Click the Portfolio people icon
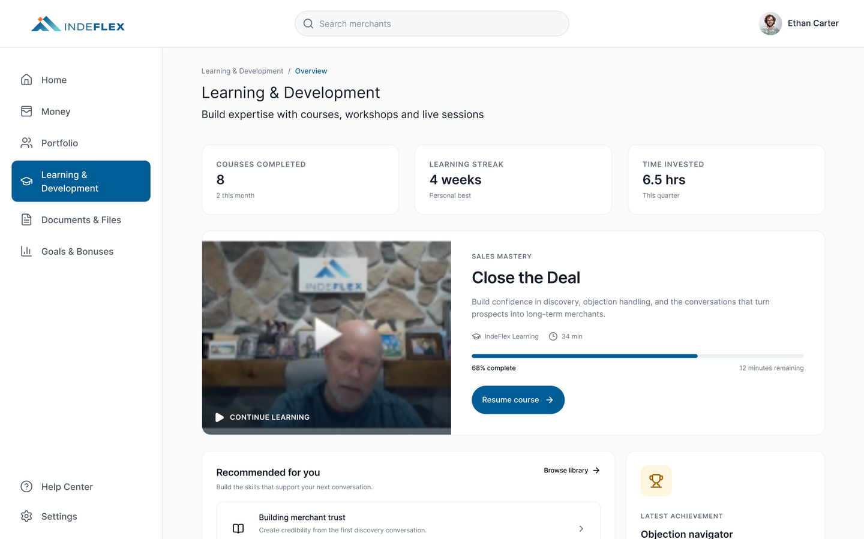Viewport: 864px width, 539px height. click(26, 143)
